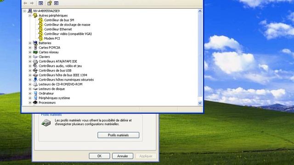Click the vertical scrollbar thumb in device list

click(x=200, y=55)
